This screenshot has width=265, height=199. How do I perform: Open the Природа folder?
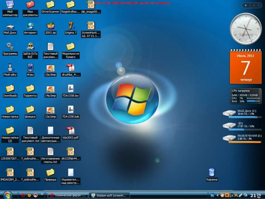(50, 175)
